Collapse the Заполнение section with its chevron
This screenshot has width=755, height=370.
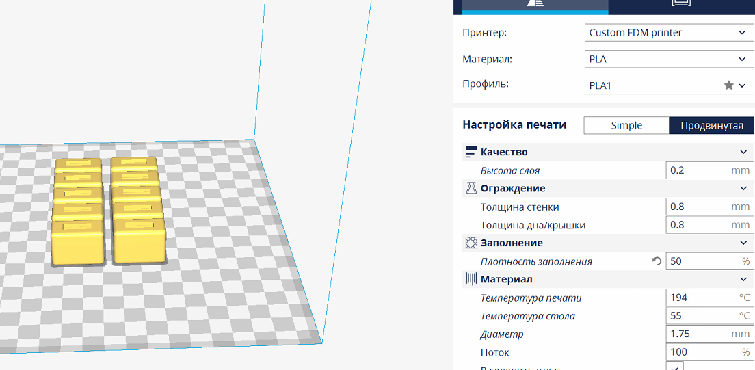tap(743, 243)
